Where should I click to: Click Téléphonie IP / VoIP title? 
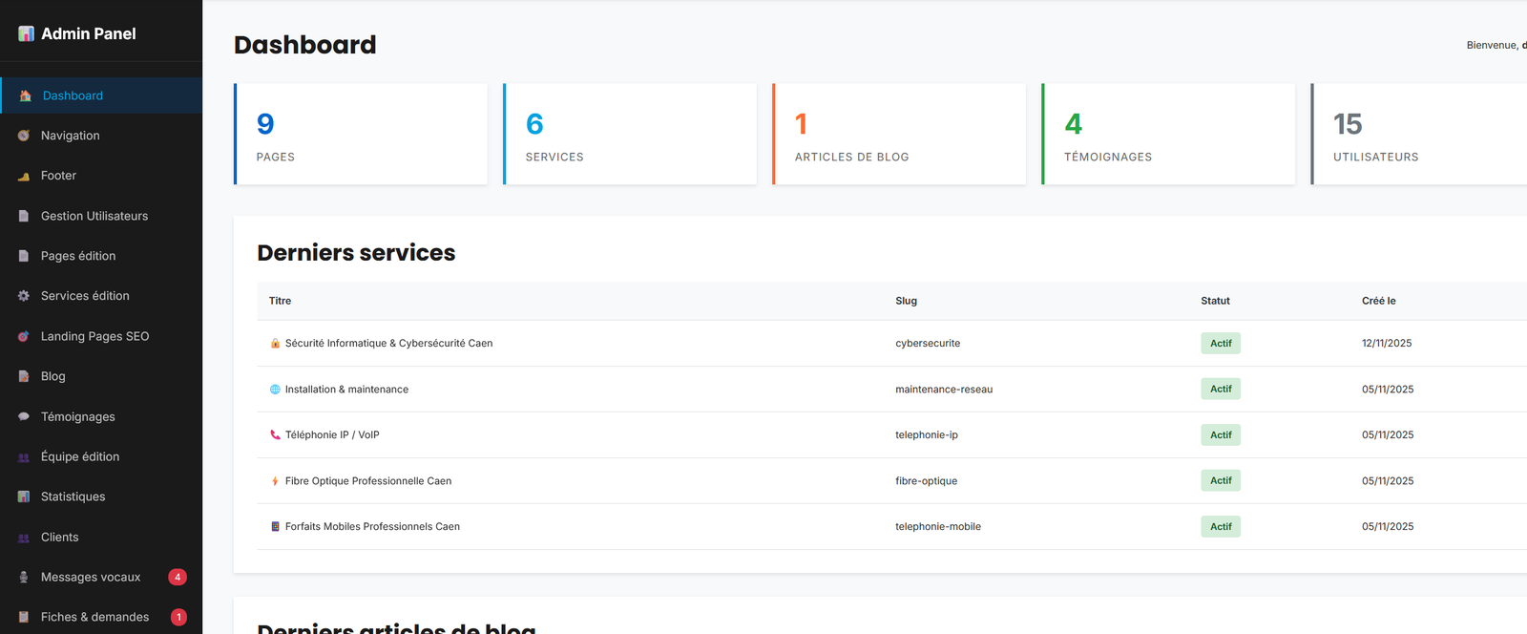point(332,434)
